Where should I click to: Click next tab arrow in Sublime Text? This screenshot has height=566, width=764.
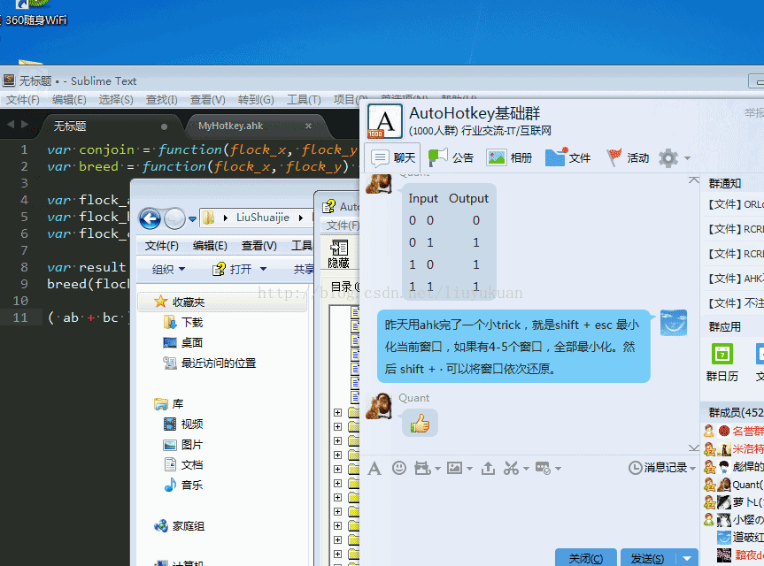pyautogui.click(x=25, y=125)
